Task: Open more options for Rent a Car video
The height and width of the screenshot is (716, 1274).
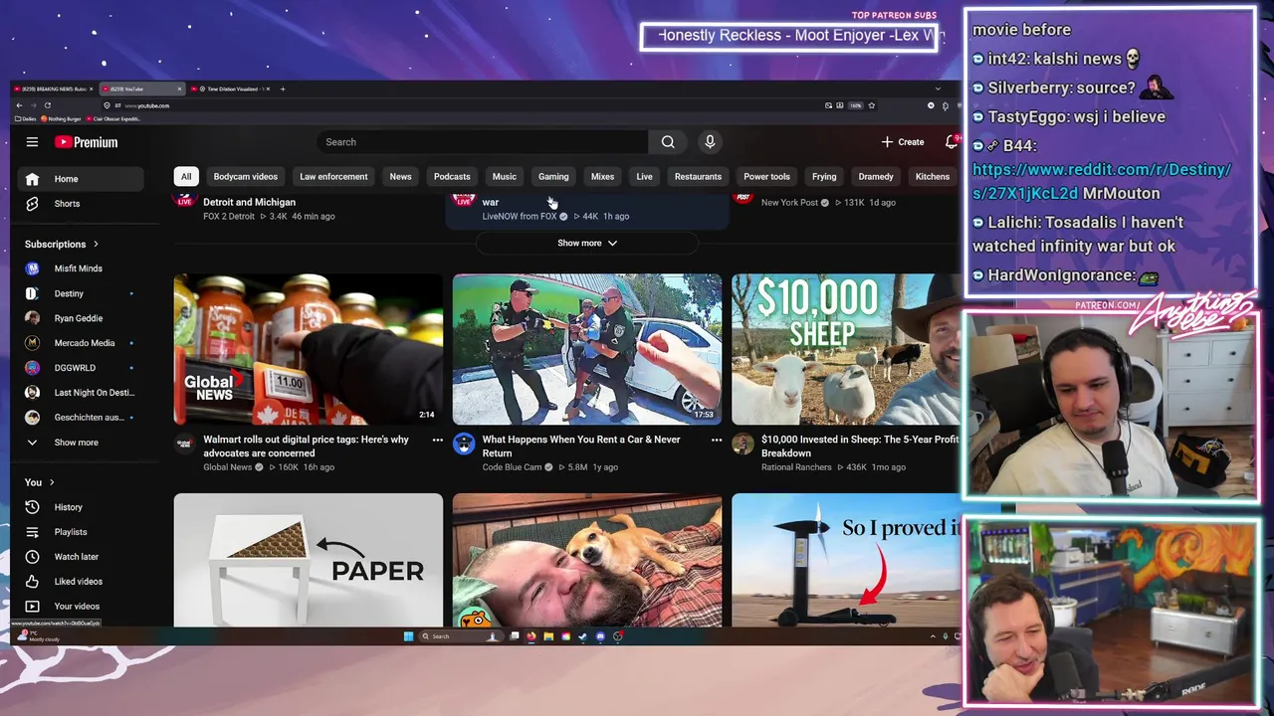Action: pyautogui.click(x=716, y=440)
